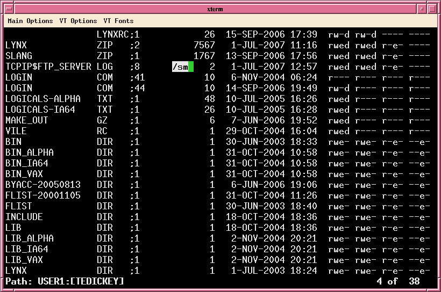441x292 pixels.
Task: Click the LOGIN COM version 44 entry
Action: pyautogui.click(x=19, y=88)
